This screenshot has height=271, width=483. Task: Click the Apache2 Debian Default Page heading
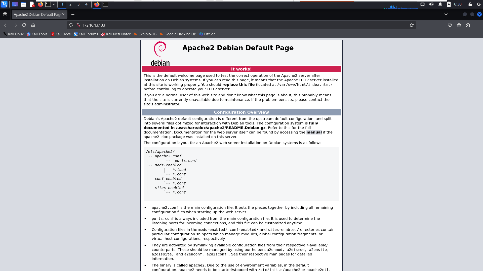click(238, 48)
